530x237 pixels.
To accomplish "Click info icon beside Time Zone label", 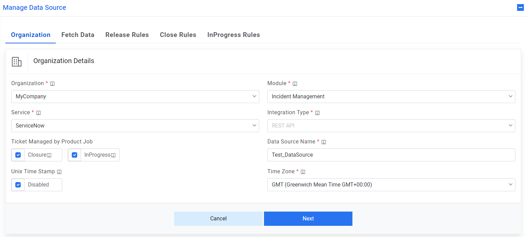I will 303,172.
